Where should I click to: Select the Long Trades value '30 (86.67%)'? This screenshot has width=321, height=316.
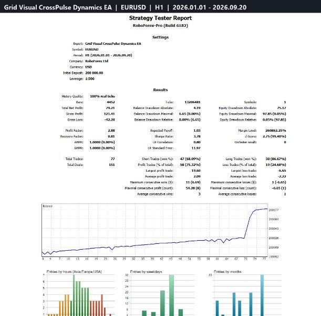(x=276, y=159)
